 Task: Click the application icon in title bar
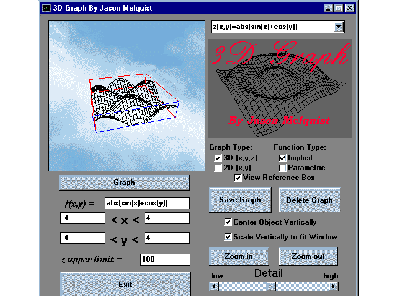click(46, 8)
